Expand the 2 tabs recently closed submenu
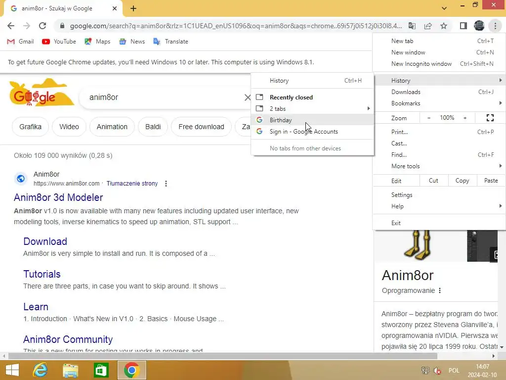 pyautogui.click(x=312, y=108)
